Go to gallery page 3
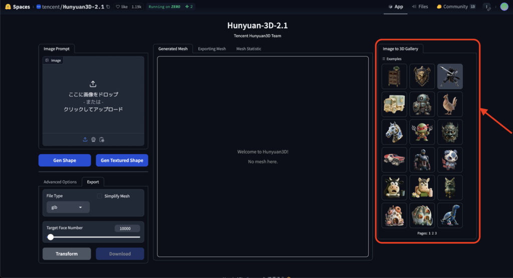Screen dimensions: 513x278 point(436,233)
